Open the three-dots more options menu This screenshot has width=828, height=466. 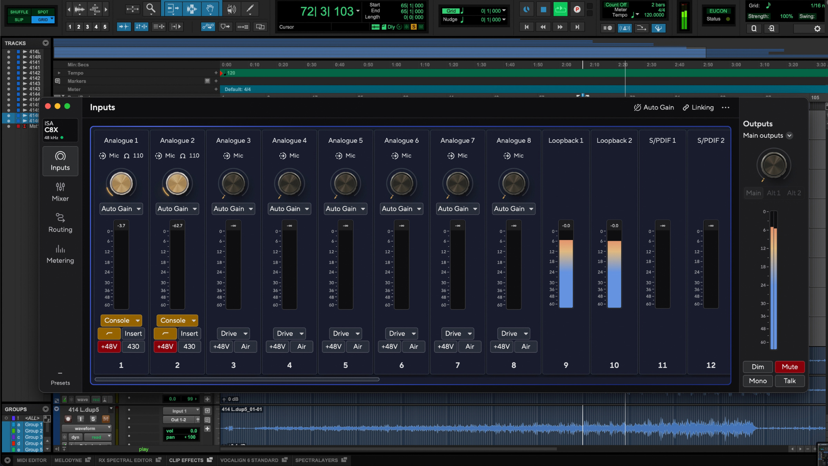tap(725, 107)
